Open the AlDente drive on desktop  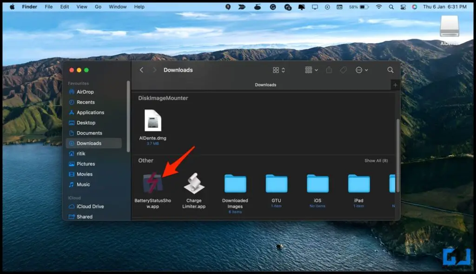[449, 26]
